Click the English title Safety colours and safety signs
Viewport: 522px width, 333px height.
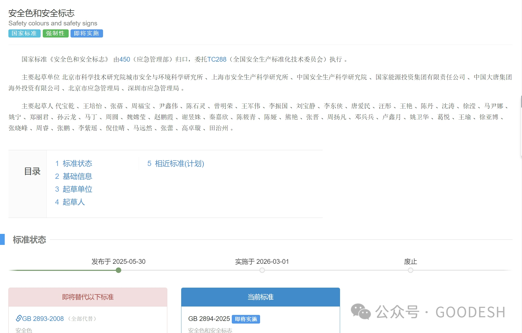click(x=53, y=23)
